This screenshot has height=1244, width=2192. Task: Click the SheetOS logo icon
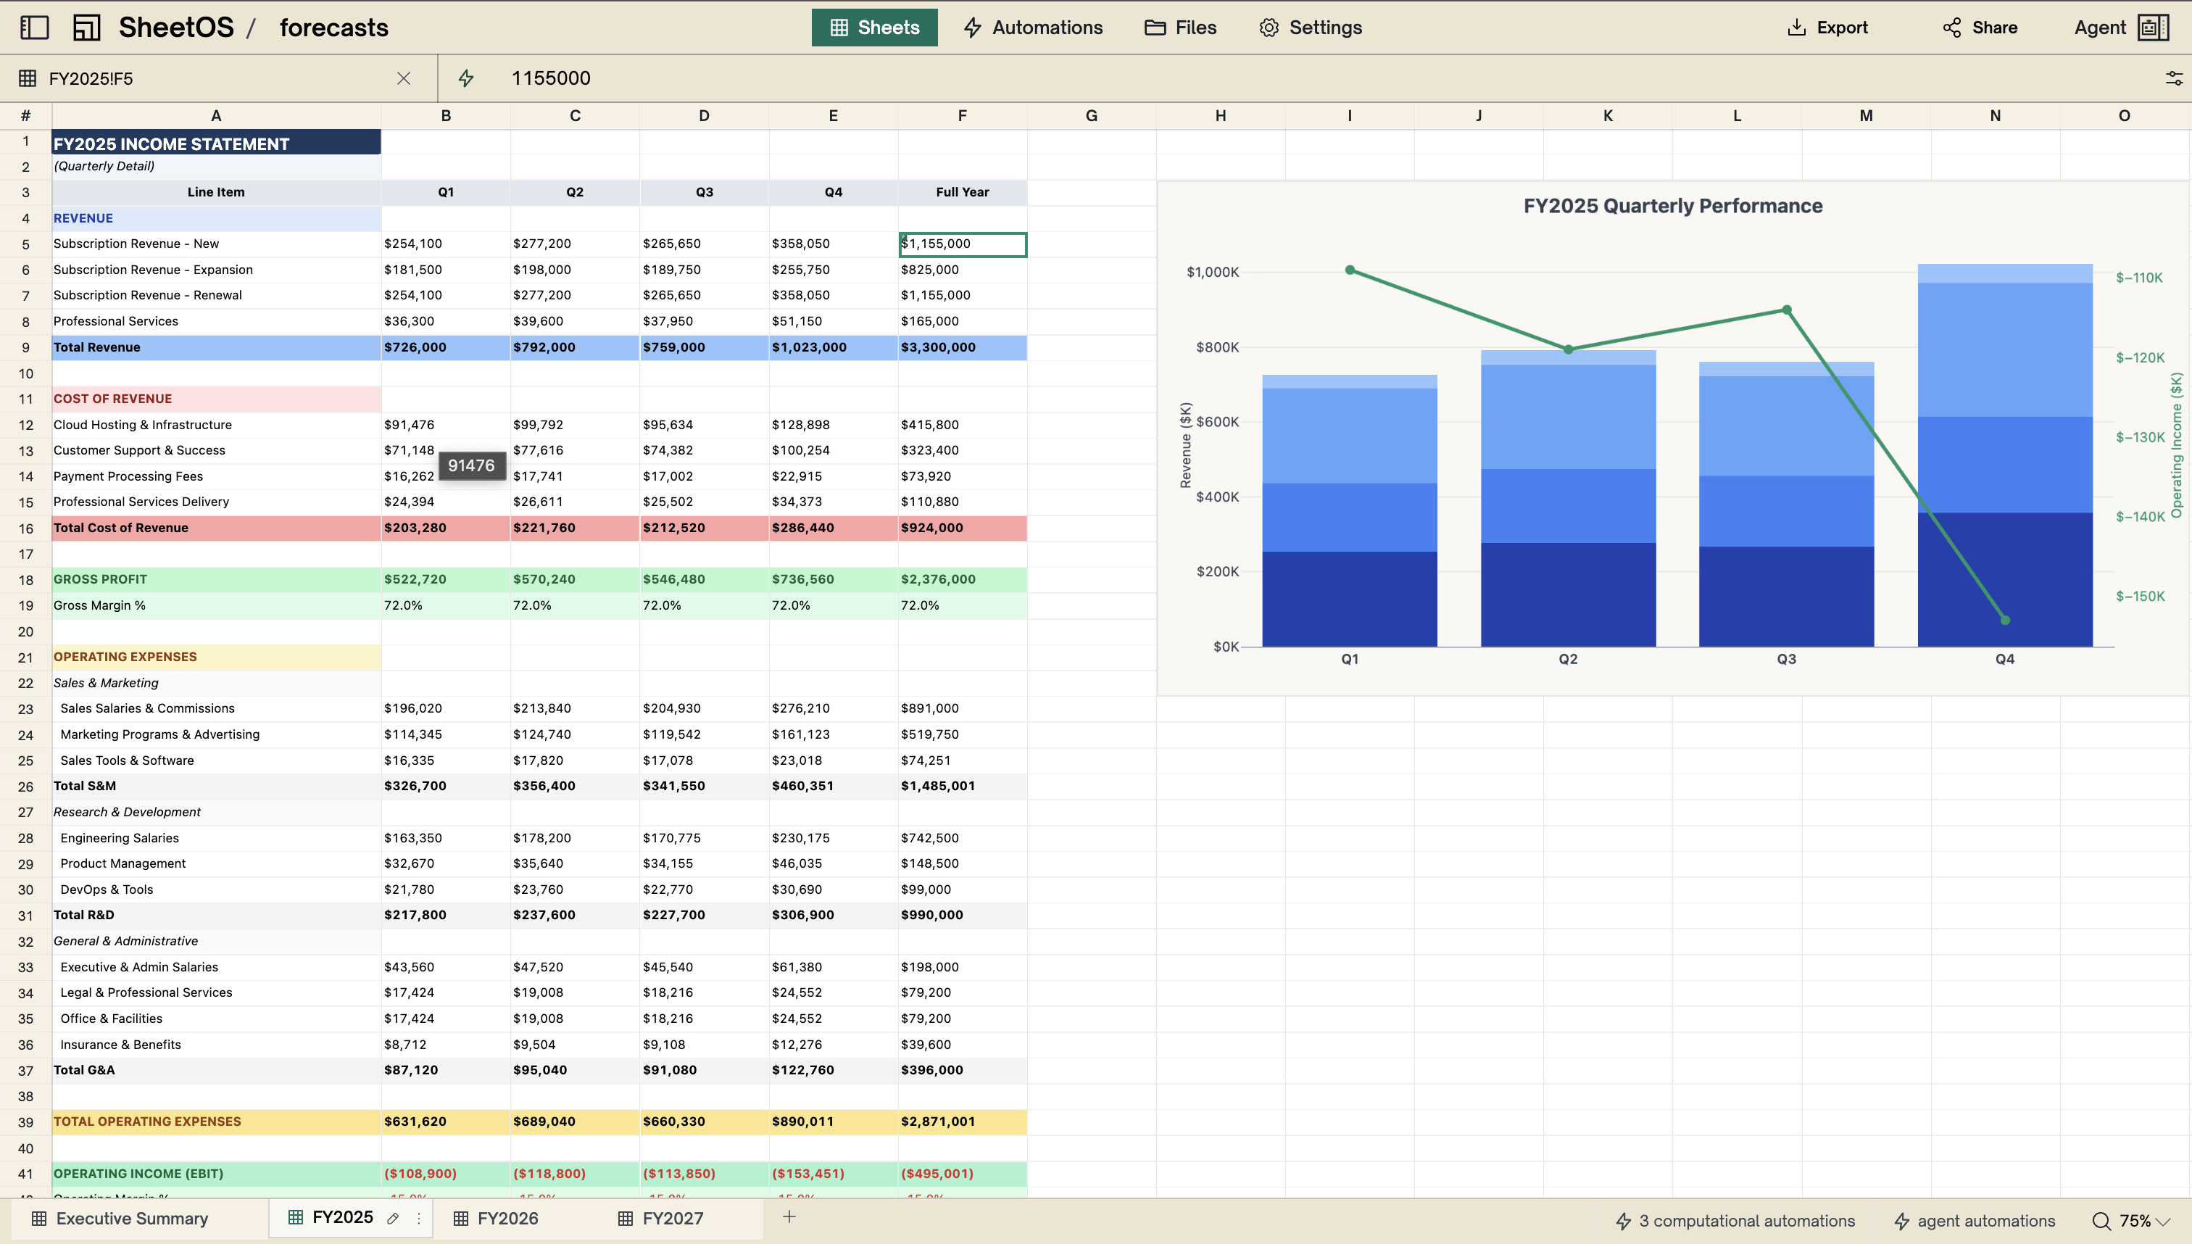coord(86,28)
